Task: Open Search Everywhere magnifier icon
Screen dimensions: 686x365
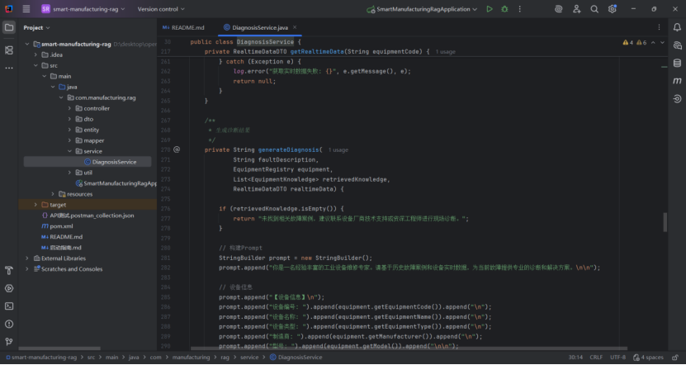Action: 594,9
